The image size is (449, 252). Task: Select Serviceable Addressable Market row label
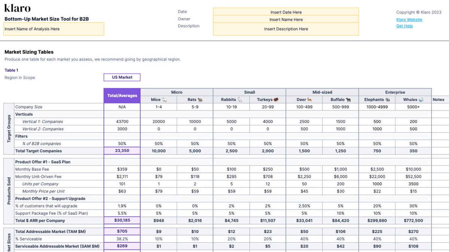[57, 246]
